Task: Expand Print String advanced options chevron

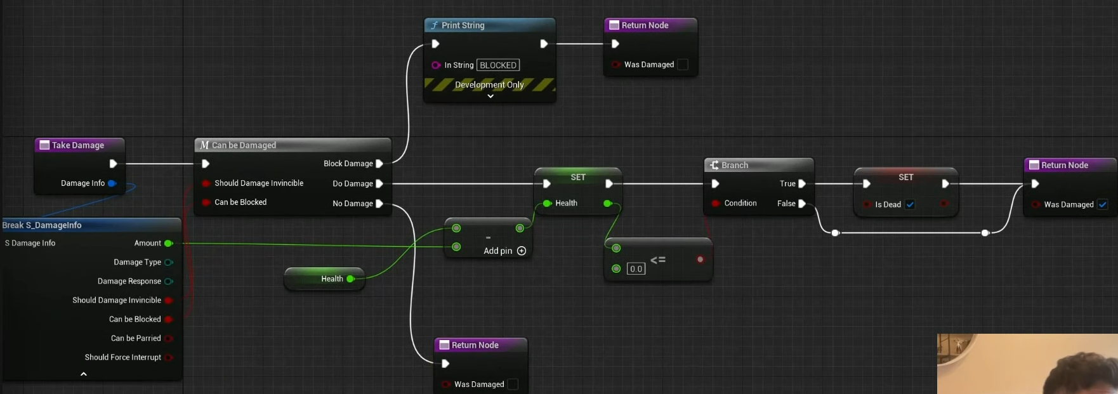Action: tap(490, 96)
